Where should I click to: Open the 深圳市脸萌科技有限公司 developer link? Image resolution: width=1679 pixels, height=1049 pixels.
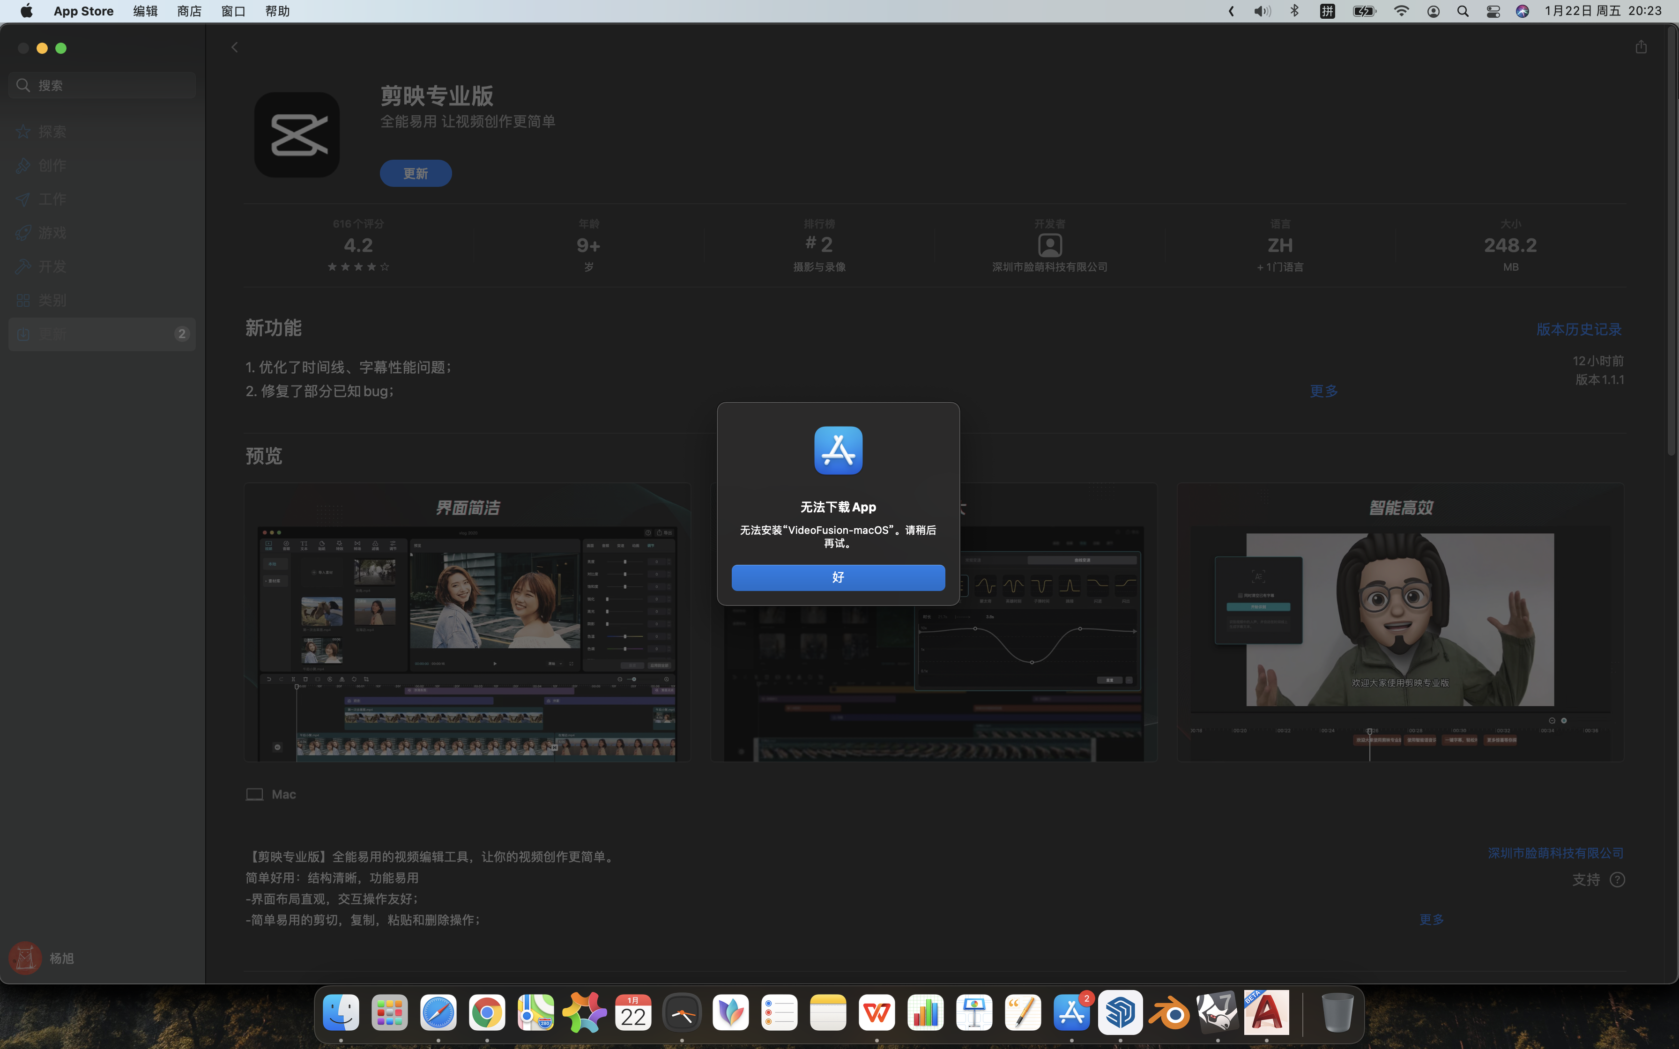(x=1555, y=853)
